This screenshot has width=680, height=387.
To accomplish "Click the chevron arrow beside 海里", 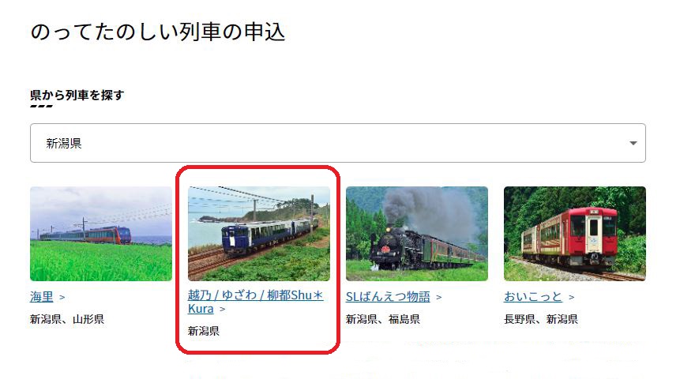I will [x=62, y=298].
